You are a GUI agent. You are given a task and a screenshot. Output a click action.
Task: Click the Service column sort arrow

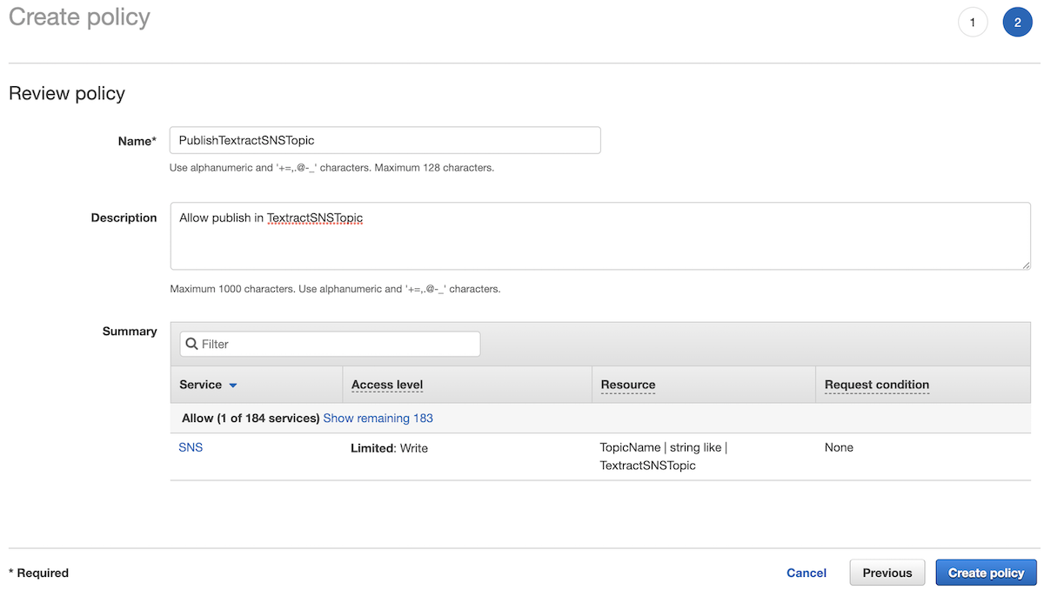coord(233,386)
